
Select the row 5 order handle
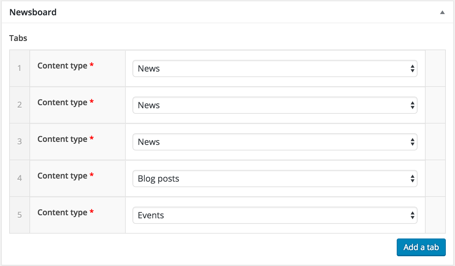(20, 215)
